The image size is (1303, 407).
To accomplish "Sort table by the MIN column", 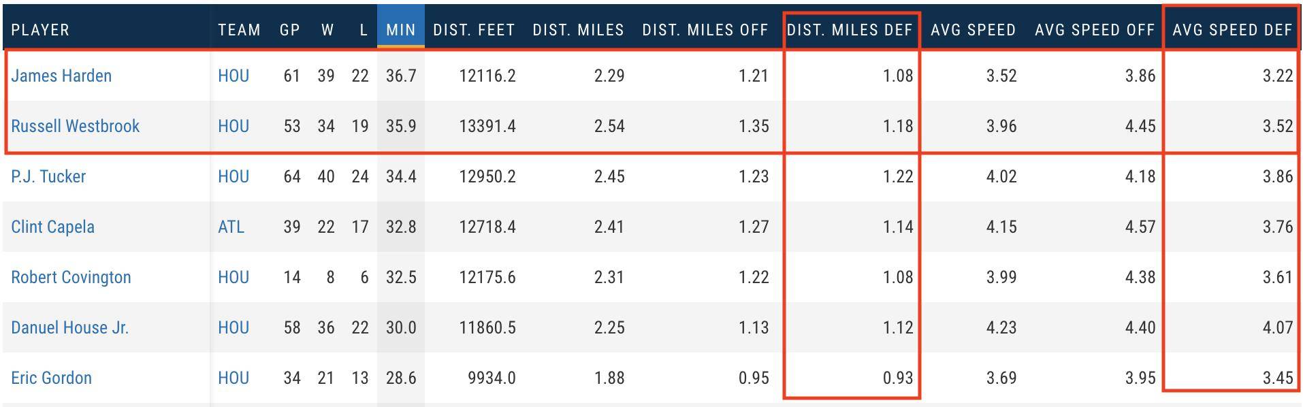I will [401, 30].
